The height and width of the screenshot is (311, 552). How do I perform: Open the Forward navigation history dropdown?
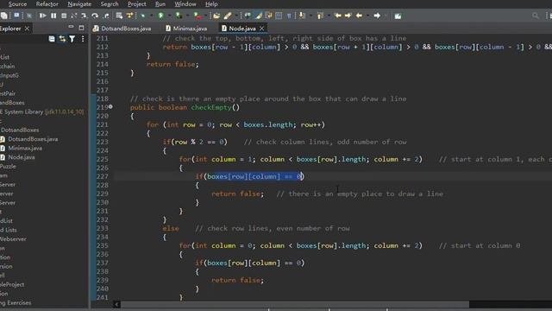click(386, 16)
